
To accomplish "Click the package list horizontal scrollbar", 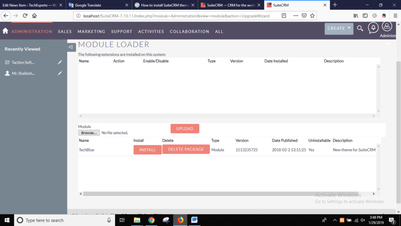I will click(x=220, y=194).
